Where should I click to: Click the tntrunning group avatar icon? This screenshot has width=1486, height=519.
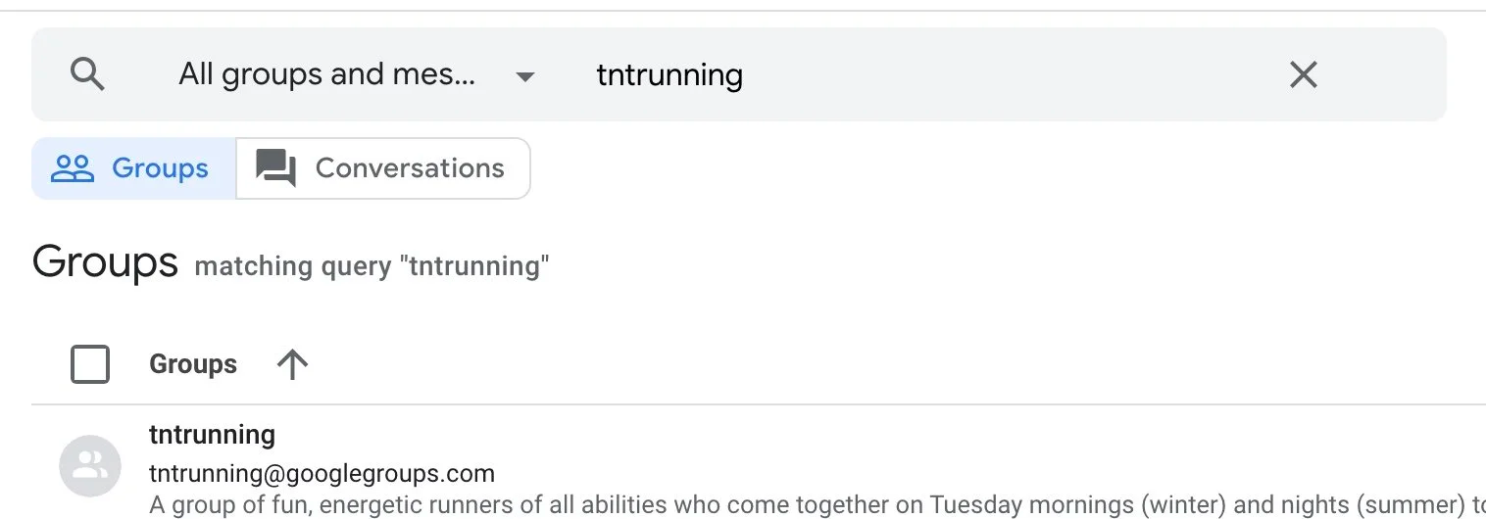coord(90,465)
